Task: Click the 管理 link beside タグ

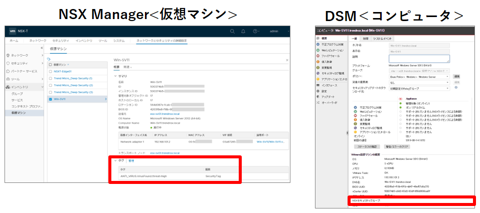Action: point(131,161)
